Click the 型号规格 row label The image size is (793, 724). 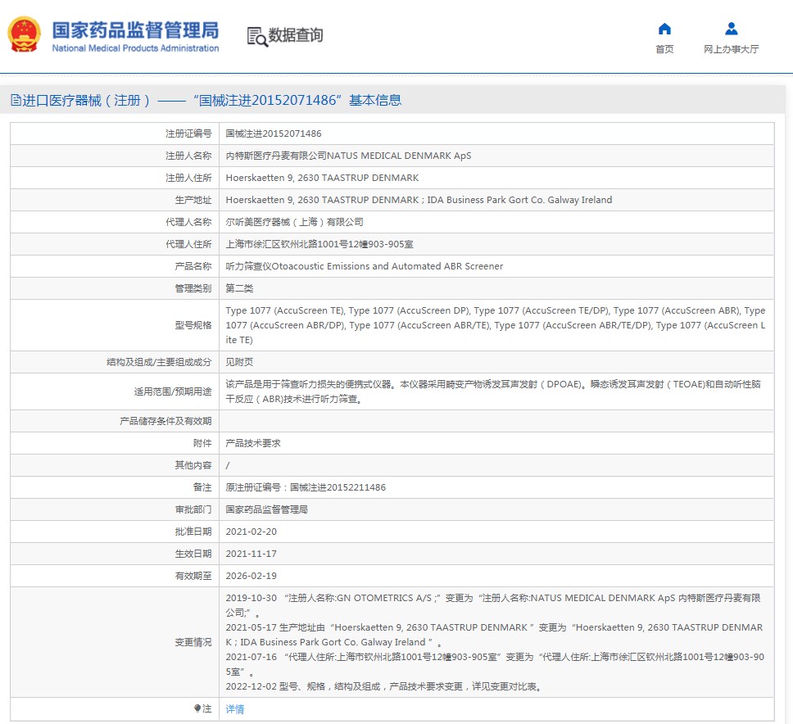(193, 325)
